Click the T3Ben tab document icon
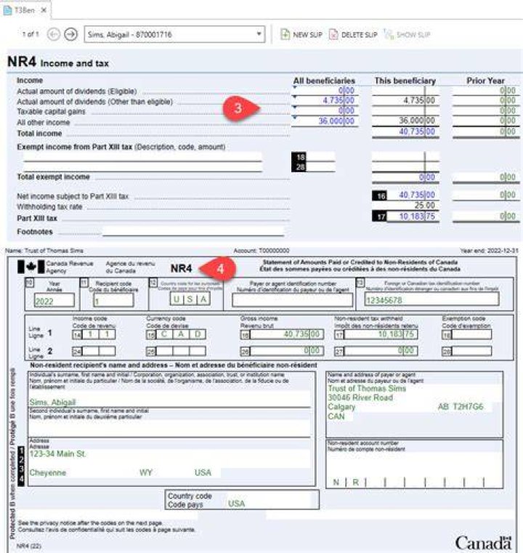The image size is (523, 553). (7, 10)
